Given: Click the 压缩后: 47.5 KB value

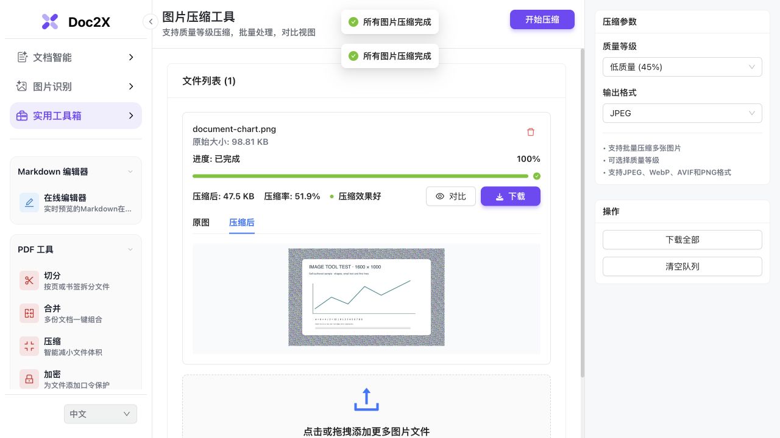Looking at the screenshot, I should [223, 196].
